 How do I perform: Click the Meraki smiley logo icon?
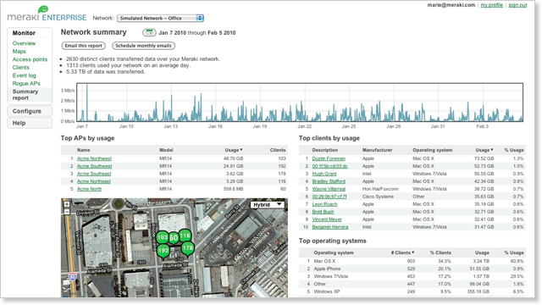point(43,9)
